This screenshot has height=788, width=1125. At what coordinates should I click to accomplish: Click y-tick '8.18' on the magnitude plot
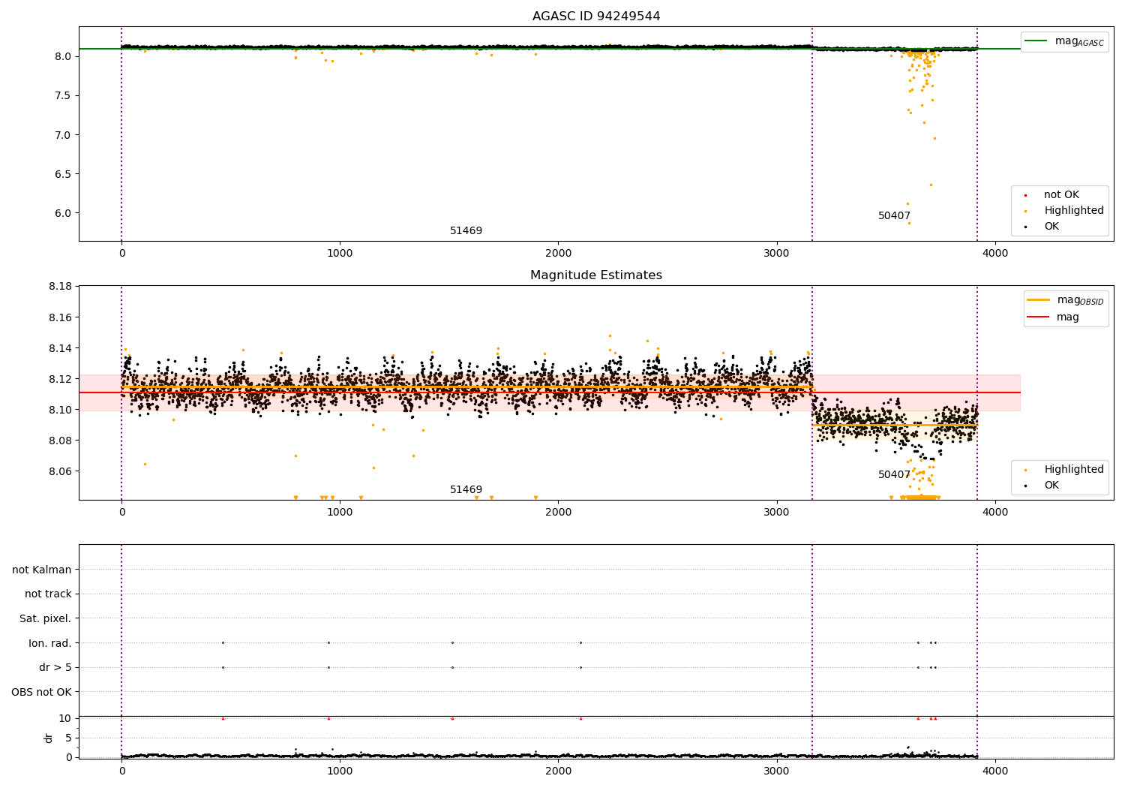[60, 287]
